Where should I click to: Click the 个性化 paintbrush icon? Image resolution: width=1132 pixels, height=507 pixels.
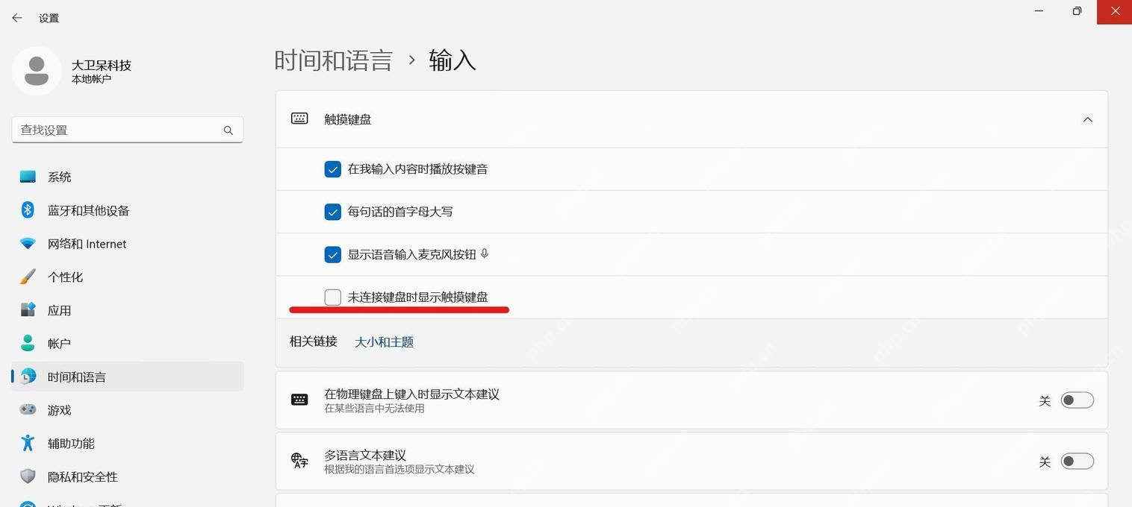[28, 277]
